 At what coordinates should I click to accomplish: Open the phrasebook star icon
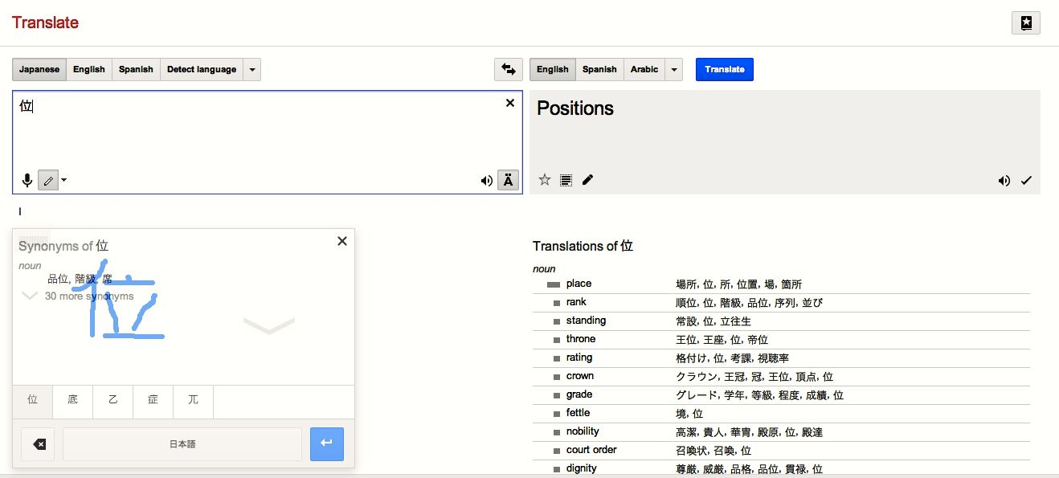point(1025,23)
